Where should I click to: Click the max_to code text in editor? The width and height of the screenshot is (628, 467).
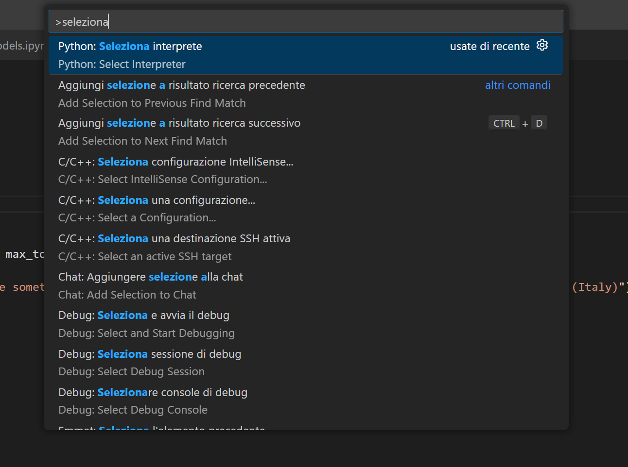[x=25, y=254]
